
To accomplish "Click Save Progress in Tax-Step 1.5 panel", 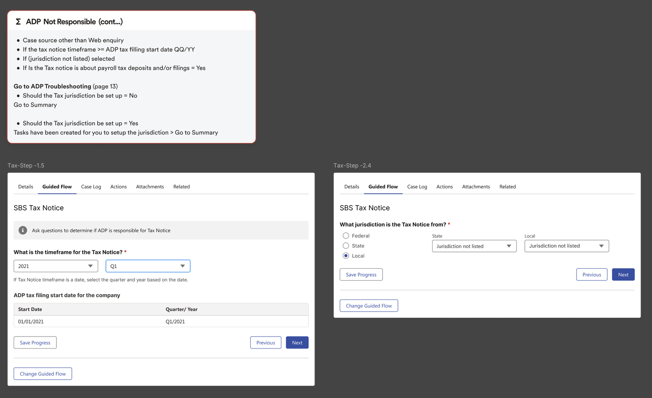I will coord(35,343).
